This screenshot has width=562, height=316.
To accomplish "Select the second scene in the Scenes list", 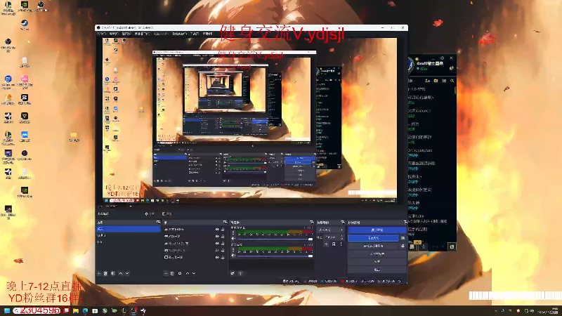I will pos(128,235).
